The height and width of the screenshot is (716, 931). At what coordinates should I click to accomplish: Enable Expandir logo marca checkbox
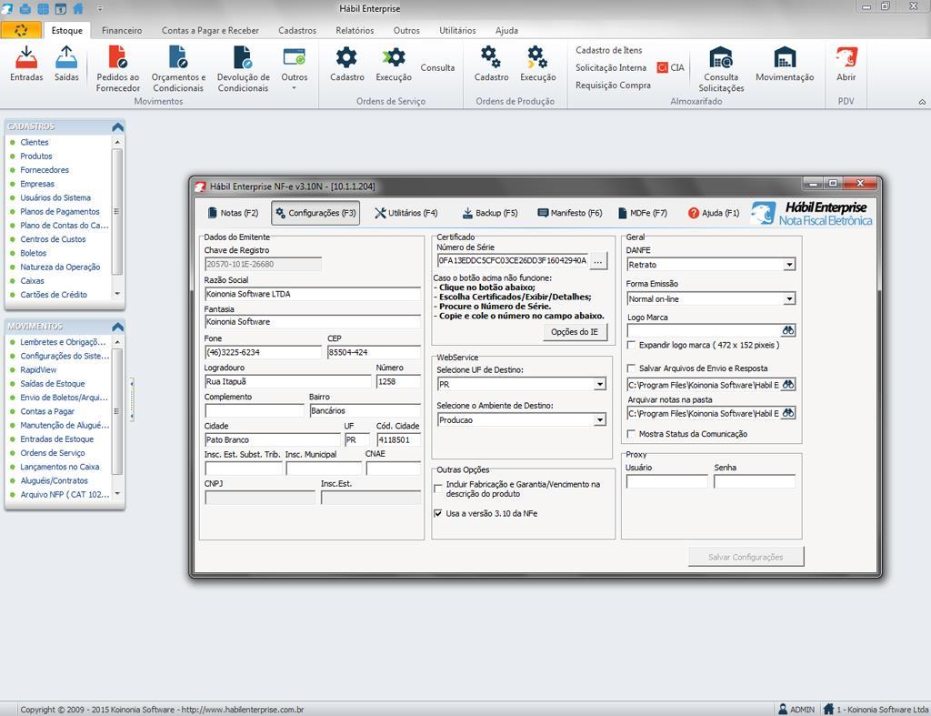[631, 345]
